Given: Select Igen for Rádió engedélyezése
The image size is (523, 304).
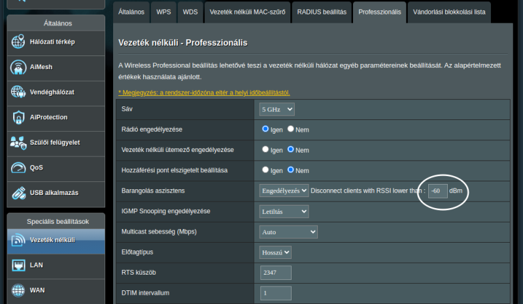Looking at the screenshot, I should (265, 129).
